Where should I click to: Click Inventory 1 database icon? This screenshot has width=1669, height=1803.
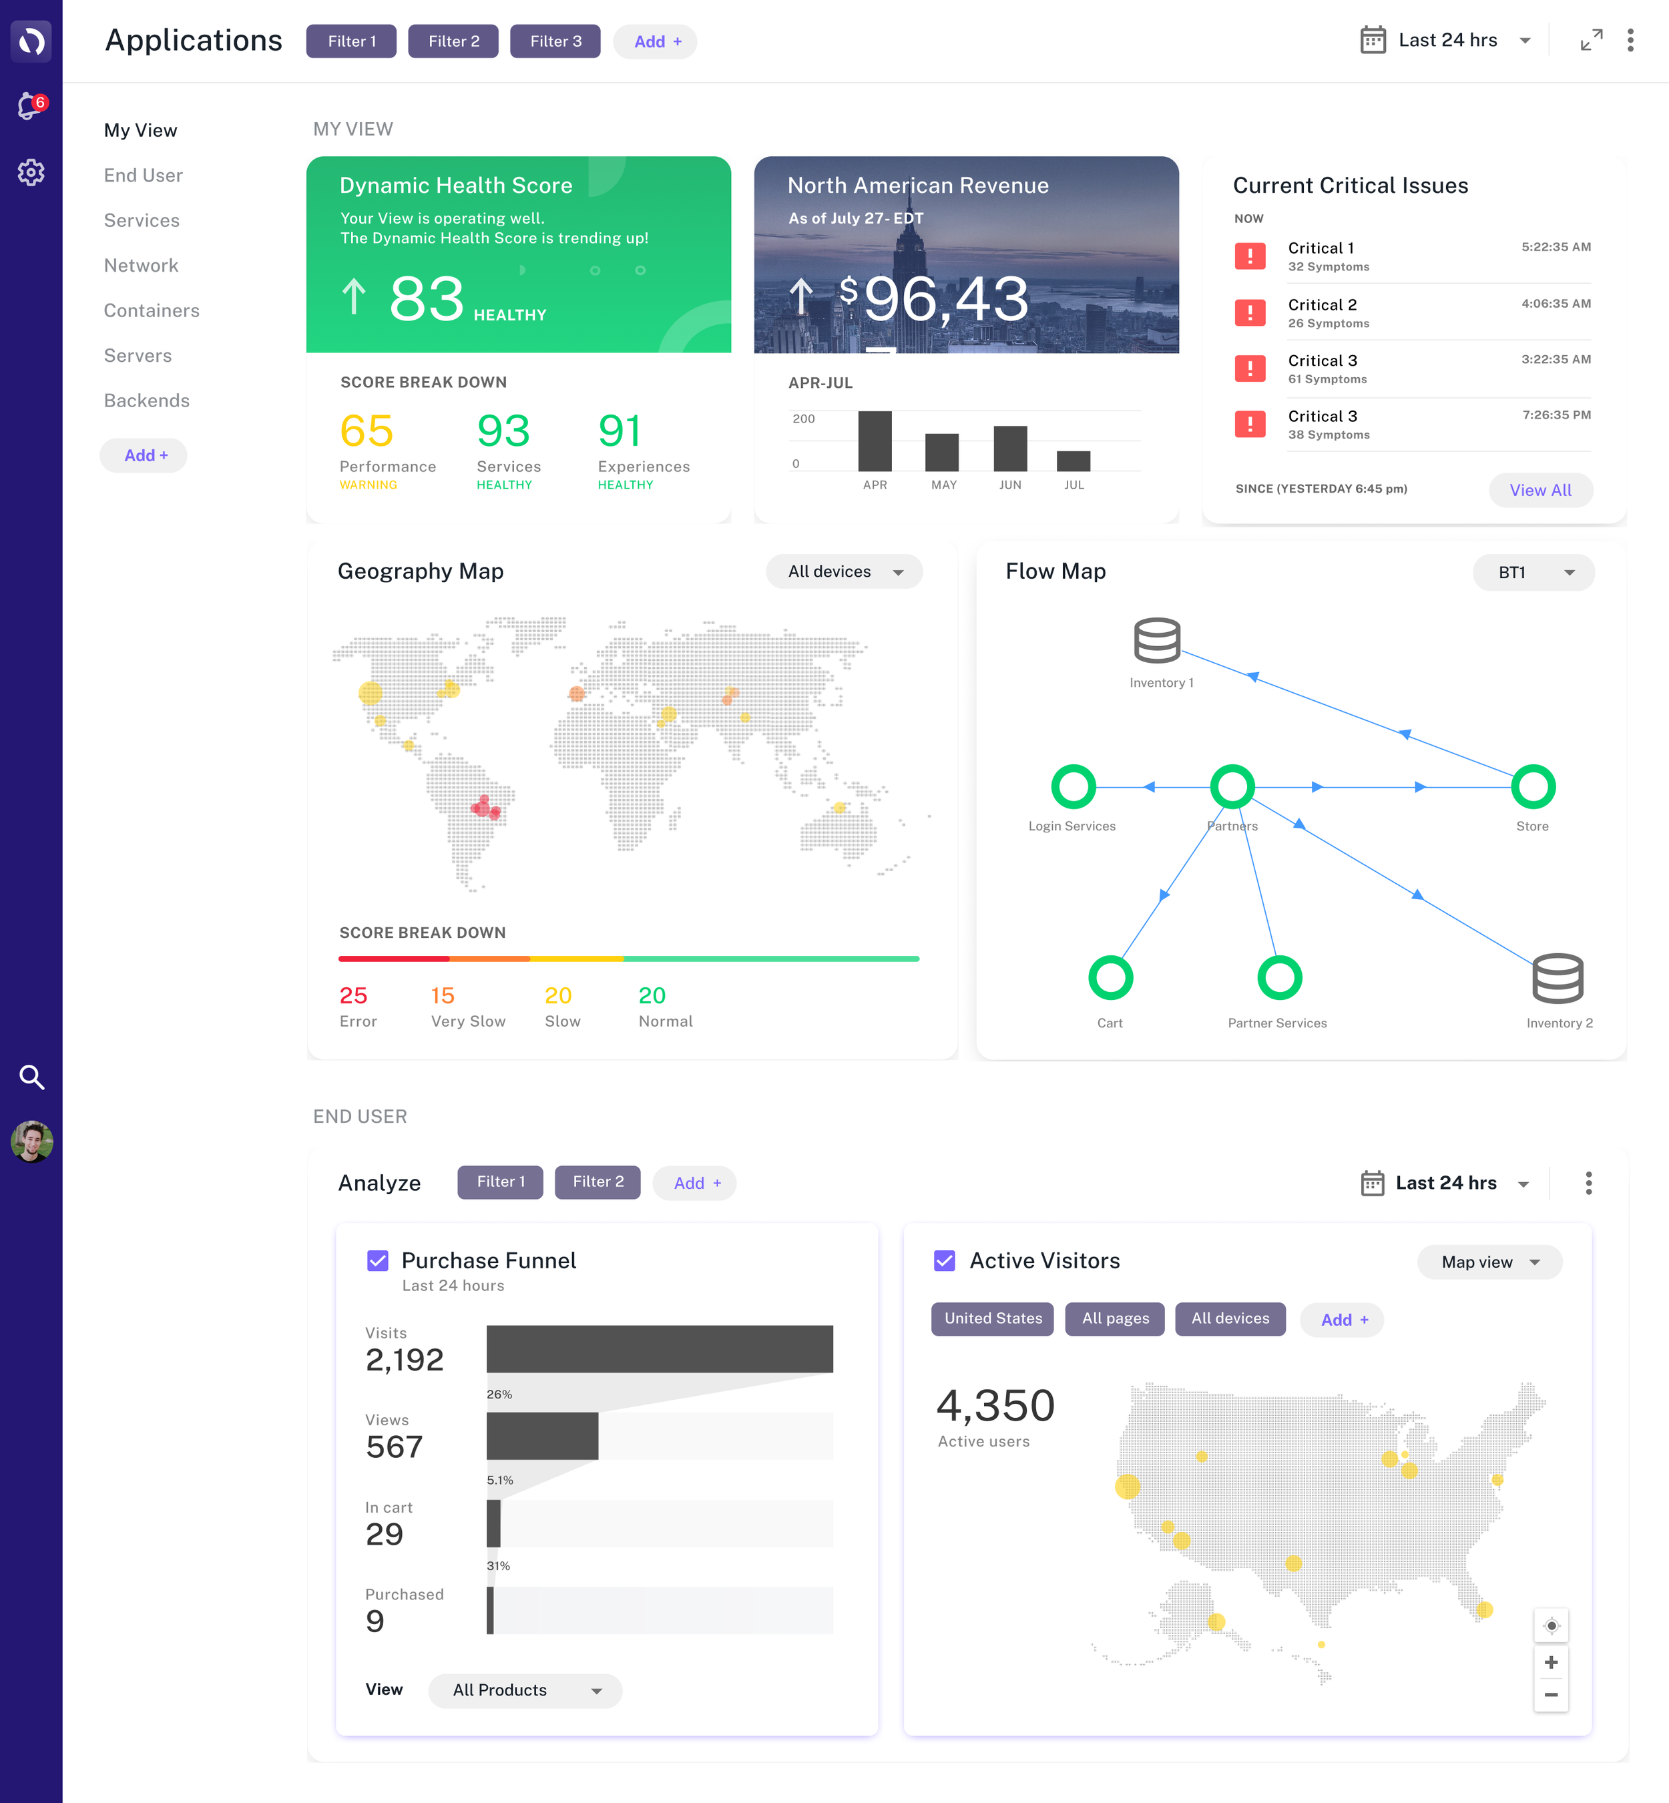pos(1157,640)
